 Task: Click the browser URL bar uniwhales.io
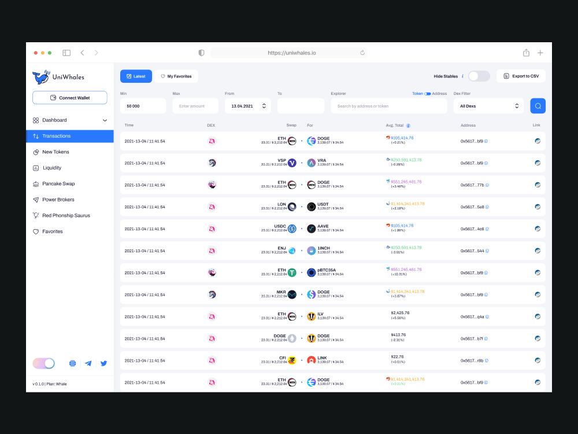point(288,53)
